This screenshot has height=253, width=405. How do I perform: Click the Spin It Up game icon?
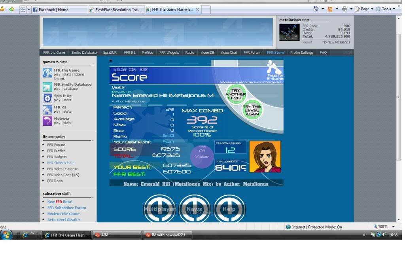click(x=47, y=98)
